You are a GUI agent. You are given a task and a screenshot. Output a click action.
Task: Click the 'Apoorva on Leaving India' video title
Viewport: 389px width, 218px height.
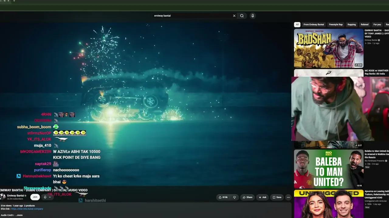pos(377,194)
